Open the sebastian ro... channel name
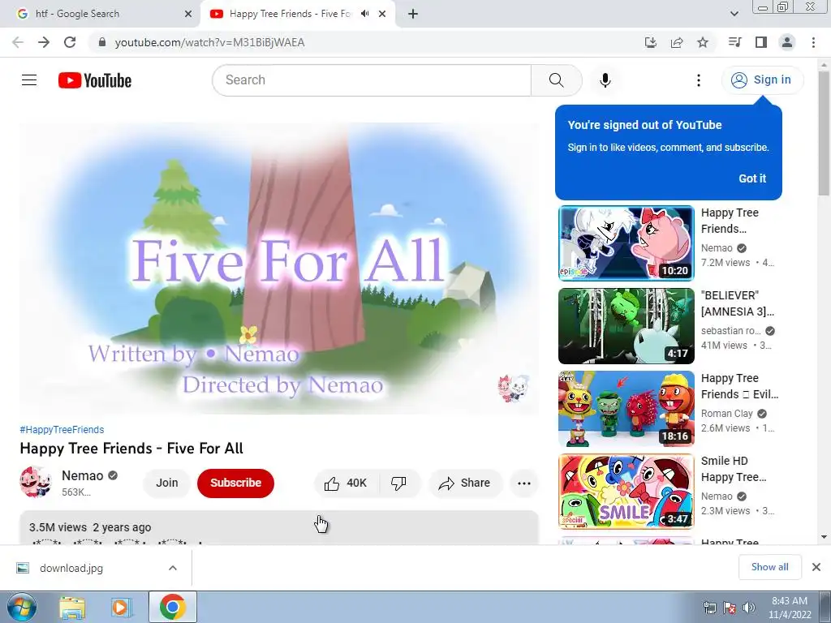 click(731, 331)
